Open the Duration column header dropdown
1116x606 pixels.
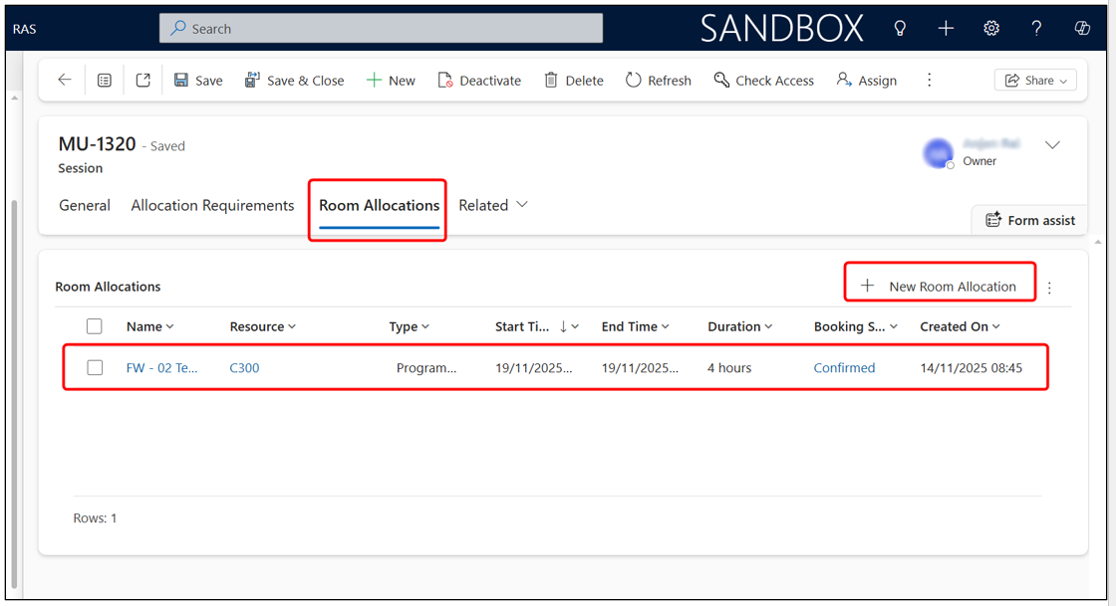point(739,326)
